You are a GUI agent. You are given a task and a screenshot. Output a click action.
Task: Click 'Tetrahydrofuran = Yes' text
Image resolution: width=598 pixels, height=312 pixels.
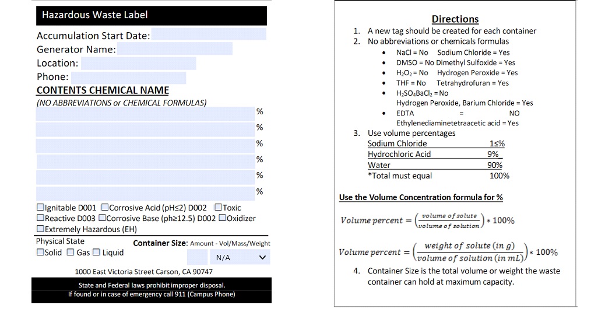coord(473,83)
